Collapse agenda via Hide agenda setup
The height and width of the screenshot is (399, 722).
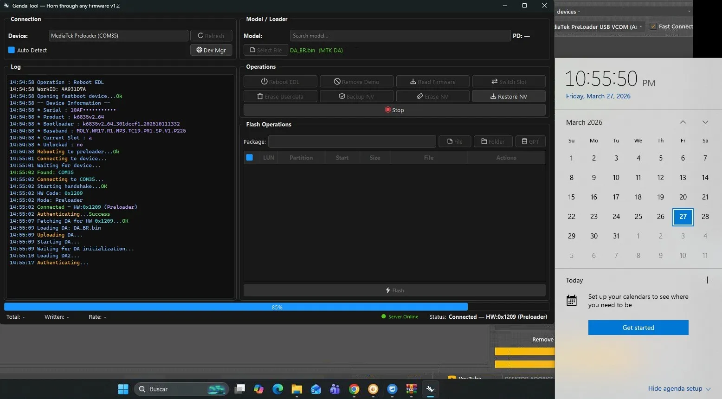click(679, 389)
